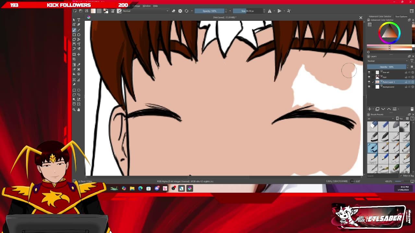Viewport: 415px width, 233px height.
Task: Duplicate the current layer
Action: point(377,109)
